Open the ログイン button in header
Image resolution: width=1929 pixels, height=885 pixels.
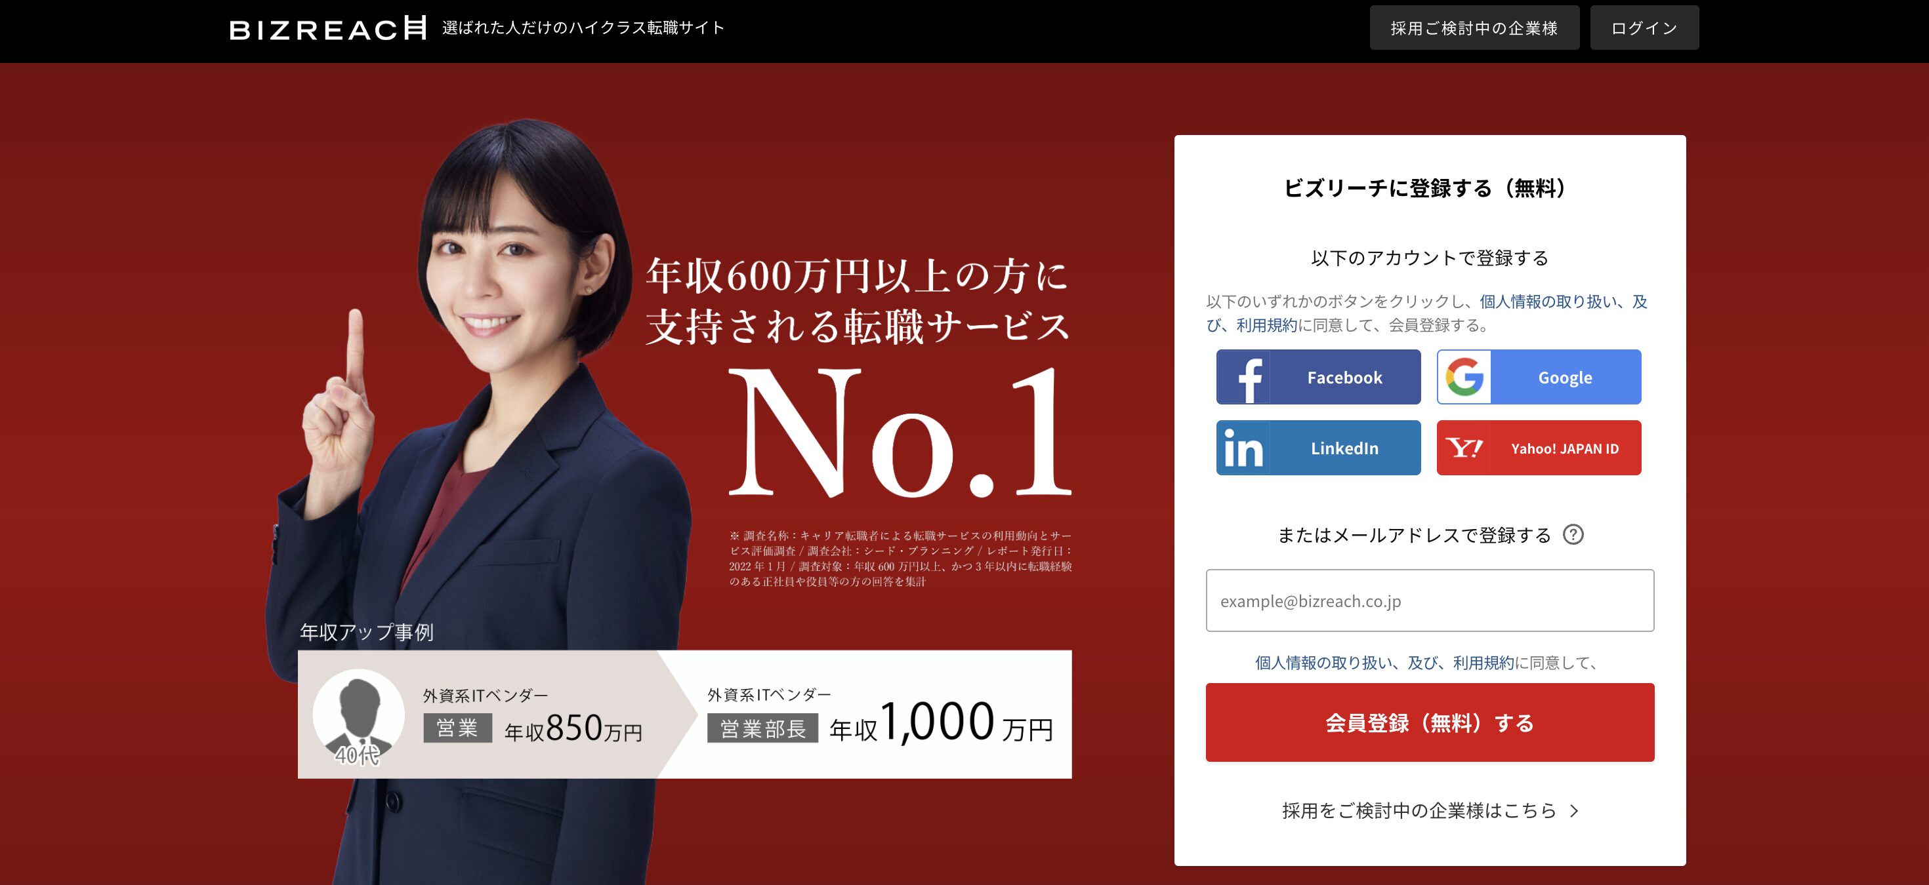coord(1644,28)
